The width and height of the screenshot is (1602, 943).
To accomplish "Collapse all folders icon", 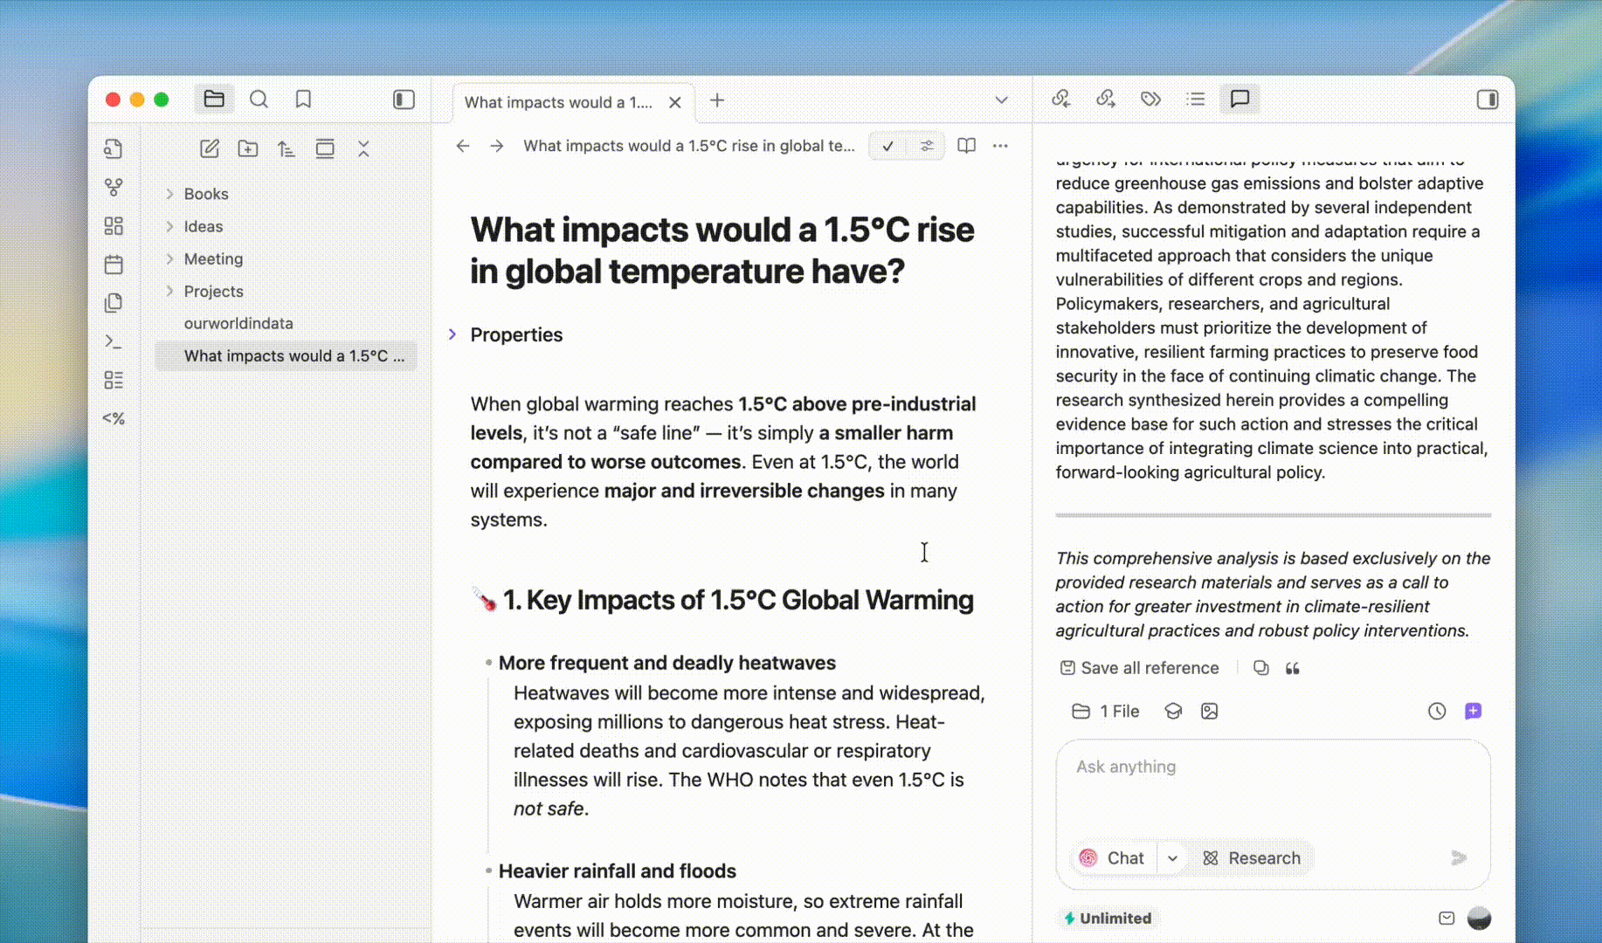I will tap(363, 148).
